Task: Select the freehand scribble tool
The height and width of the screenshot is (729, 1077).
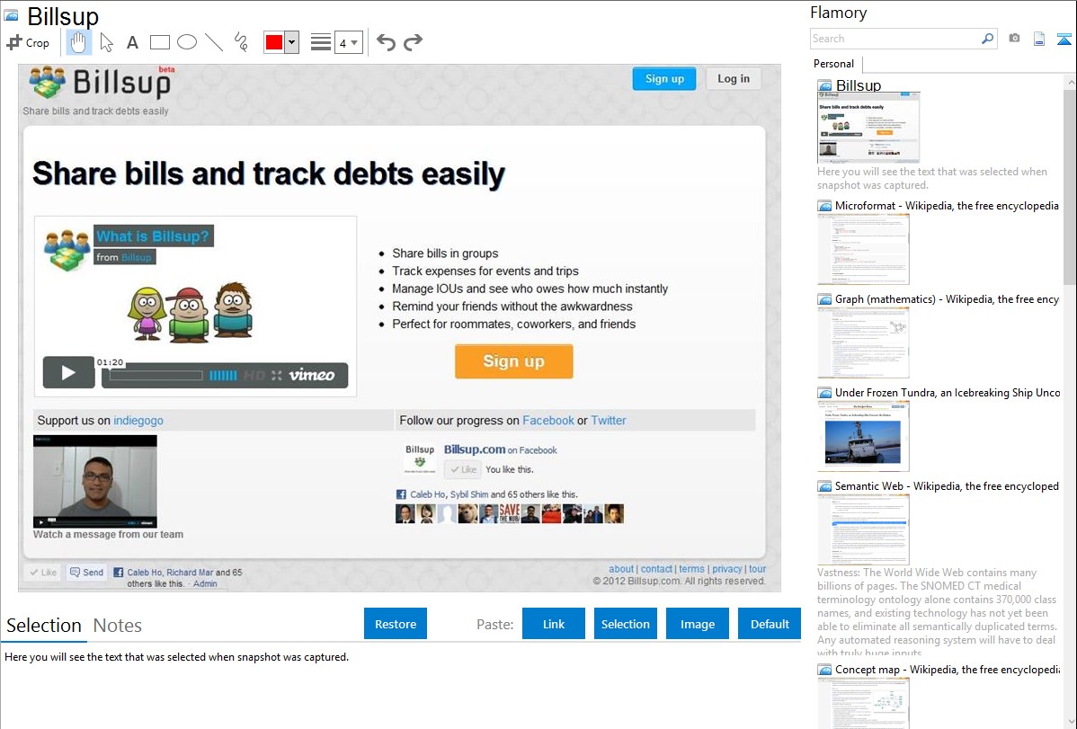Action: coord(241,42)
